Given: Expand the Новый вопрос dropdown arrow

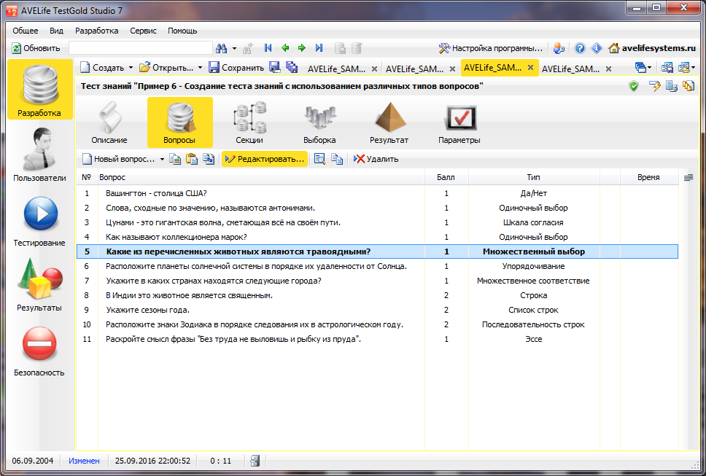Looking at the screenshot, I should pyautogui.click(x=162, y=159).
